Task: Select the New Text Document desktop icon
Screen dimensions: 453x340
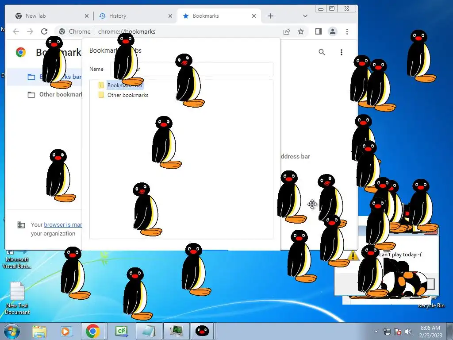Action: 17,298
